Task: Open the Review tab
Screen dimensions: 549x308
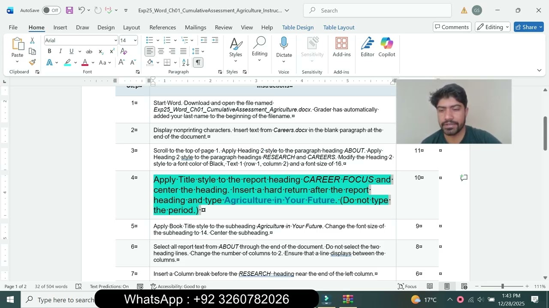Action: click(223, 27)
